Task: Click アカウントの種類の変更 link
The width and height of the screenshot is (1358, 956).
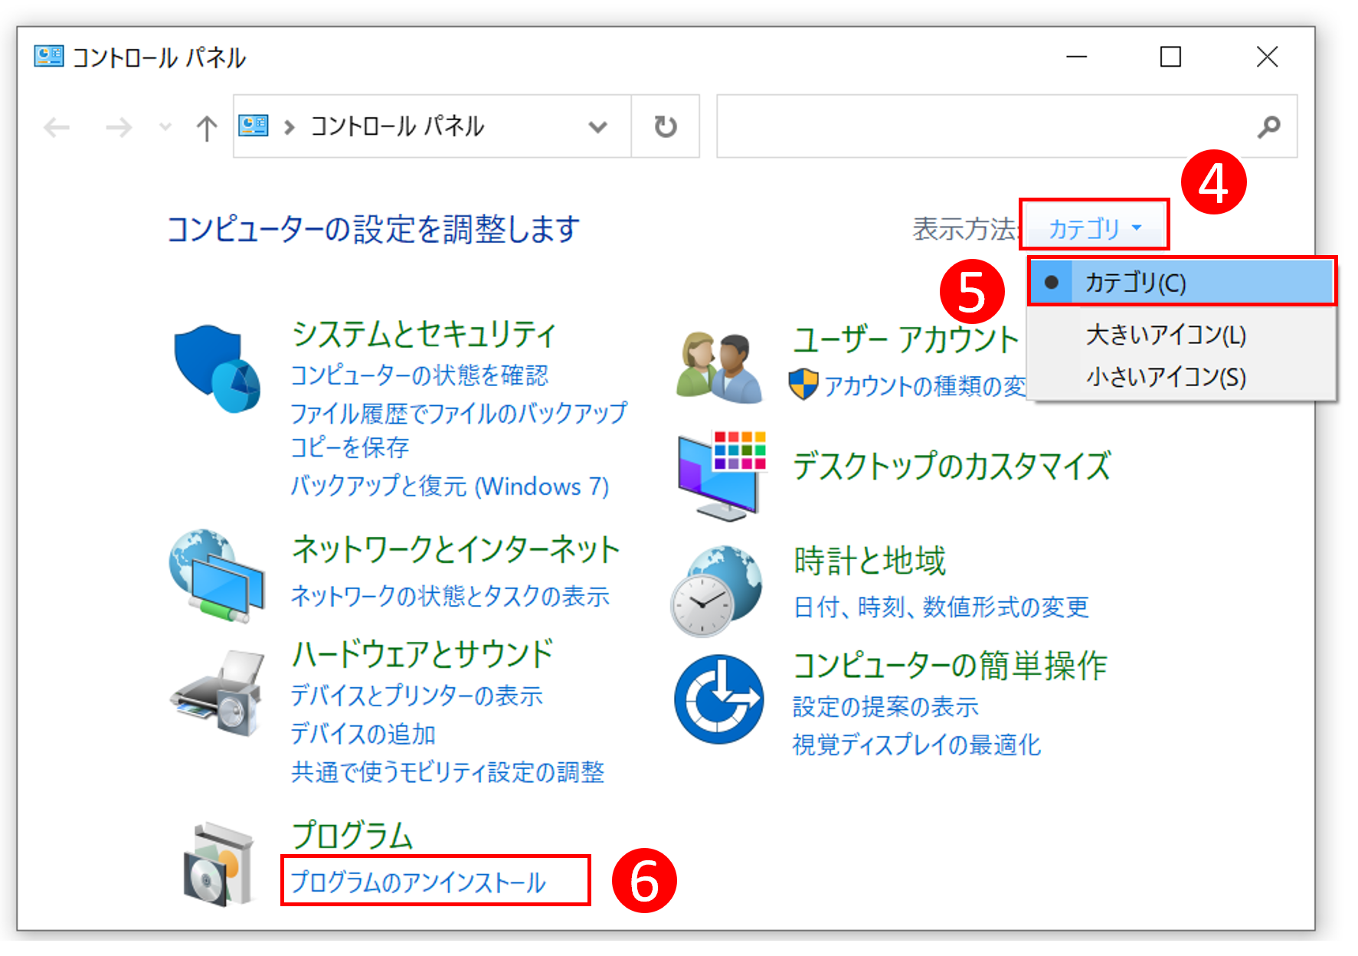Action: pos(924,385)
